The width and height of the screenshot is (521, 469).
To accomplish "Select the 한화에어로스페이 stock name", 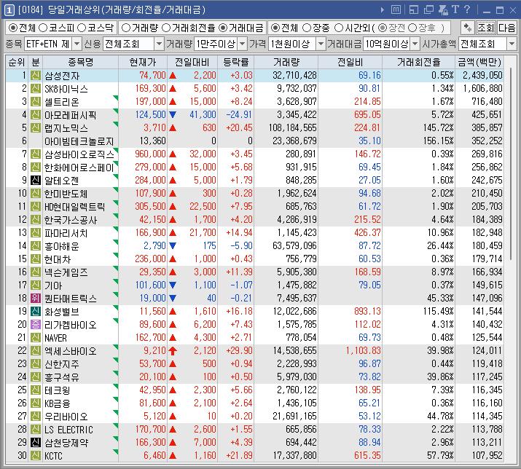I will (79, 167).
